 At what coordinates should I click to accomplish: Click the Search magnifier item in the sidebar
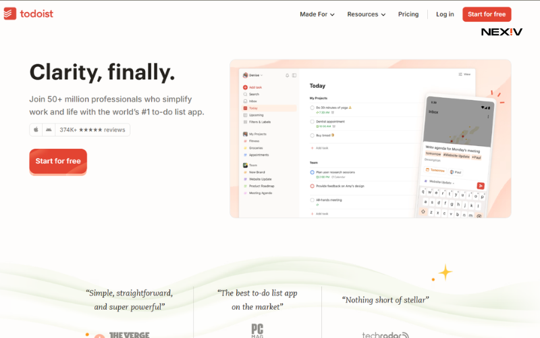[x=245, y=94]
